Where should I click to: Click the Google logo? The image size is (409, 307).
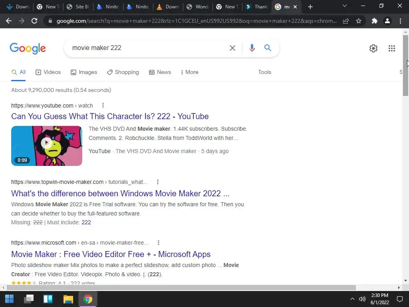28,48
